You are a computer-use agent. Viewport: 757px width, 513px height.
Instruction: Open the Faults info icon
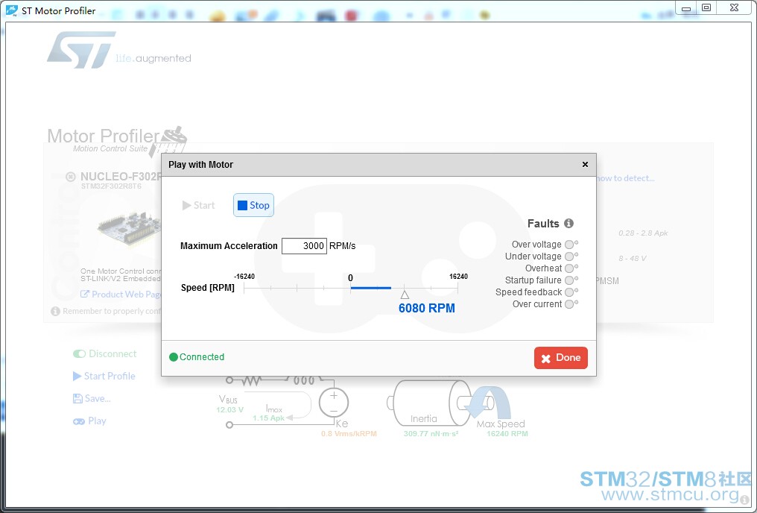point(568,223)
